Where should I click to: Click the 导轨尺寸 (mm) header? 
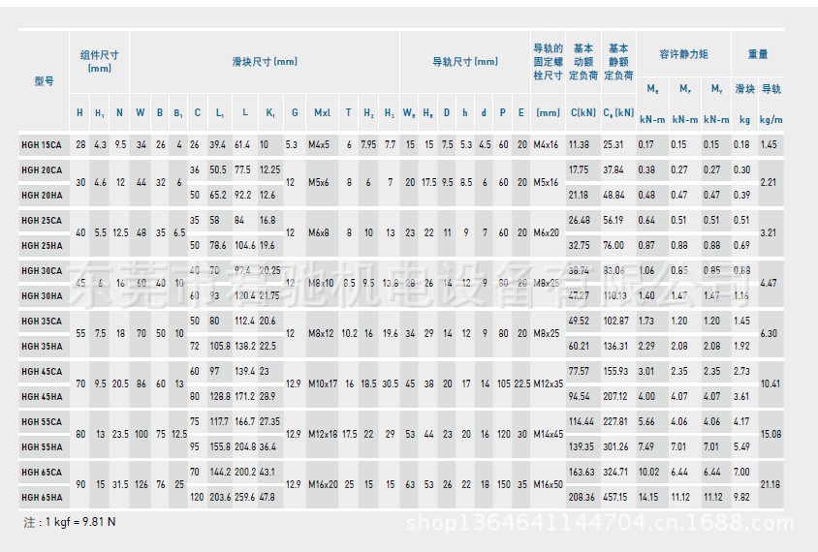[465, 62]
